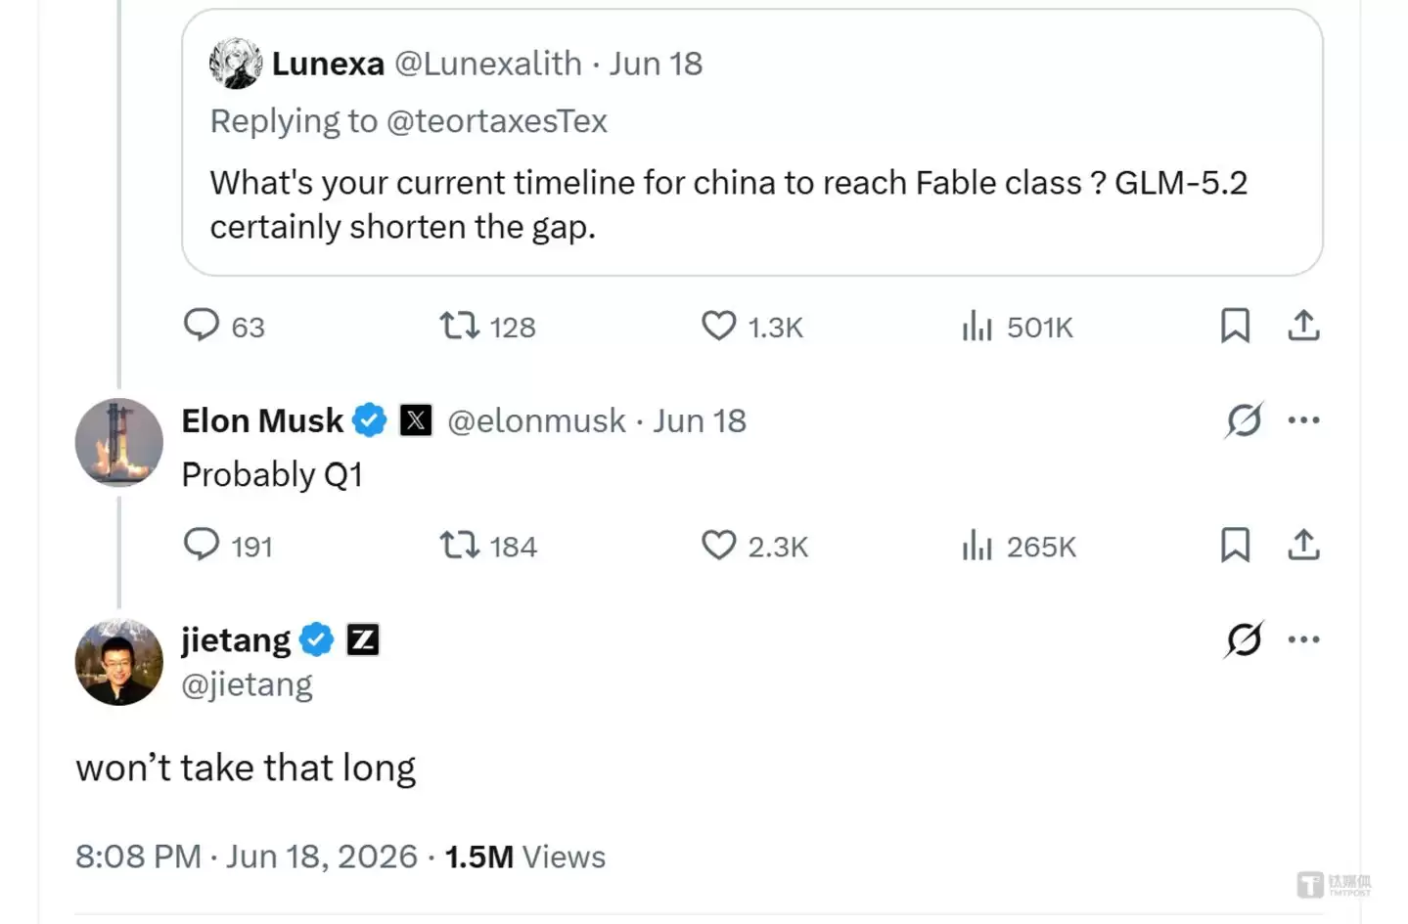Open the 8:08 PM Jun 18, 2026 timestamp
Image resolution: width=1408 pixels, height=924 pixels.
tap(246, 857)
